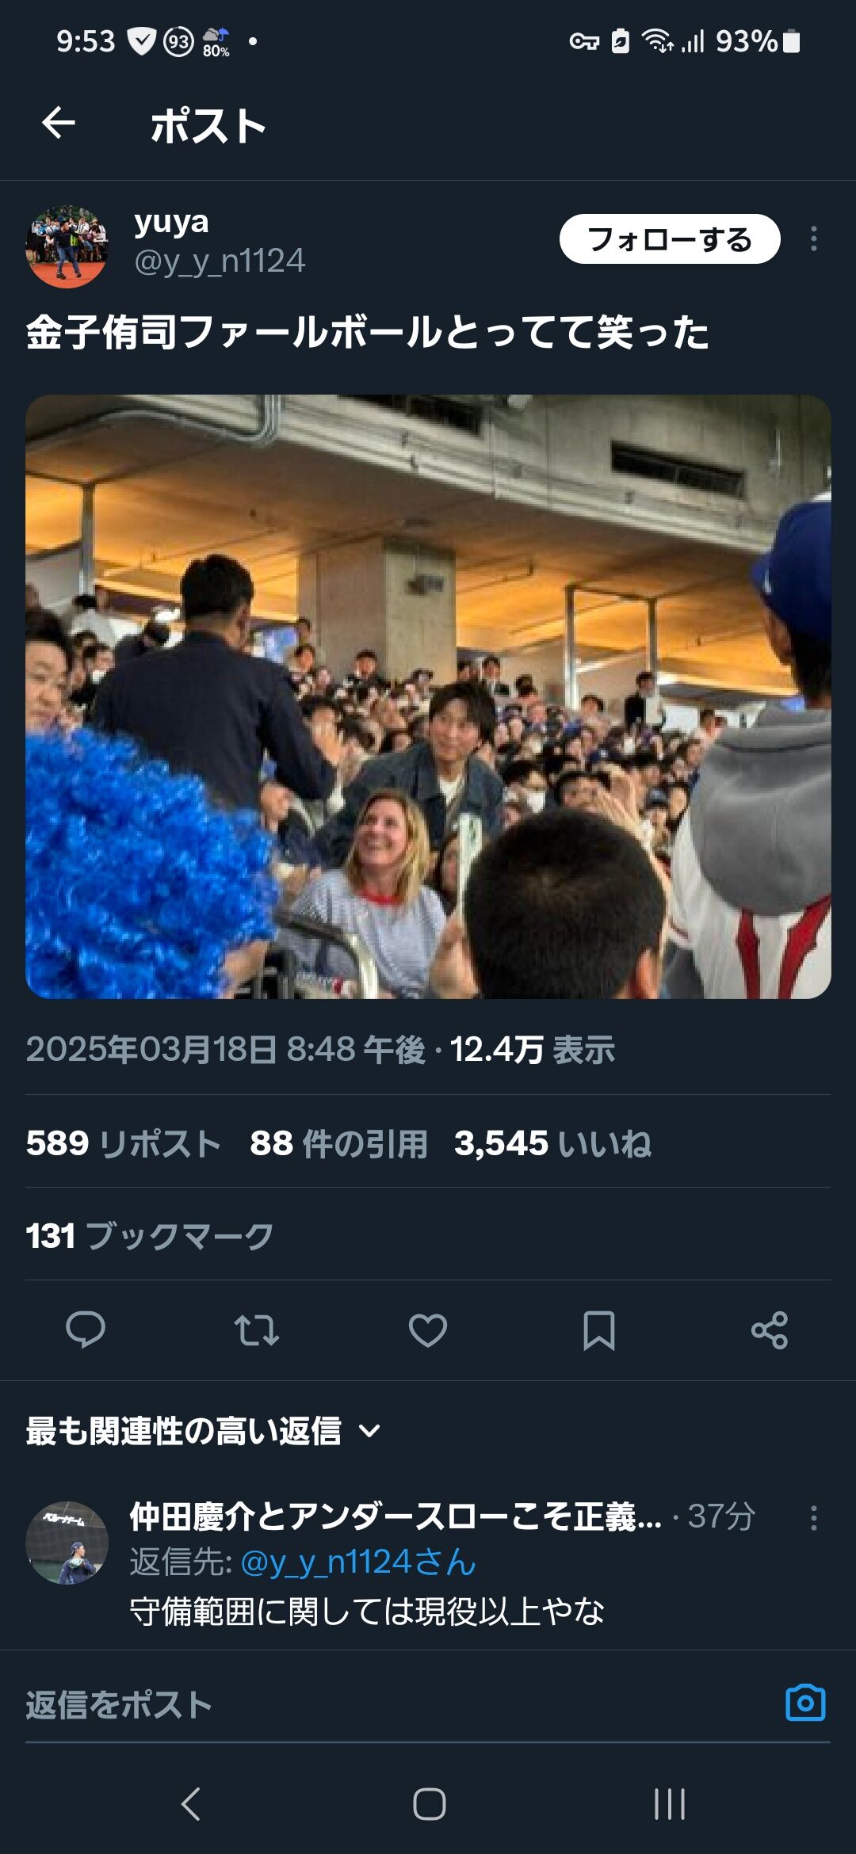Tap the camera icon in the reply bar

[805, 1703]
